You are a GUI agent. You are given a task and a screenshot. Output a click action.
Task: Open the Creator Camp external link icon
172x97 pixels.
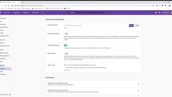pos(10,95)
